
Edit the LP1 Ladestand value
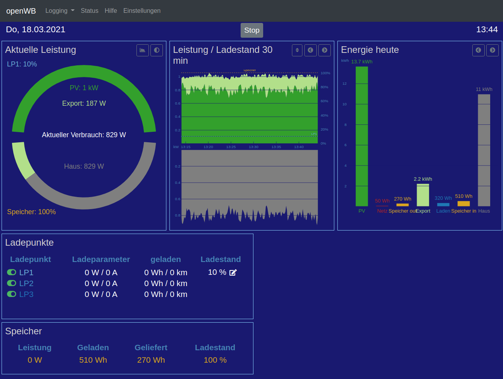click(233, 272)
